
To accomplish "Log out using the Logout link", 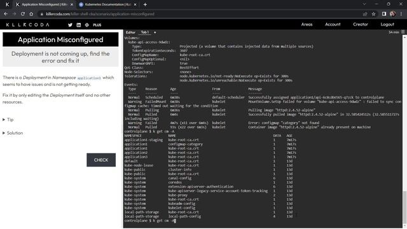I will [x=387, y=24].
